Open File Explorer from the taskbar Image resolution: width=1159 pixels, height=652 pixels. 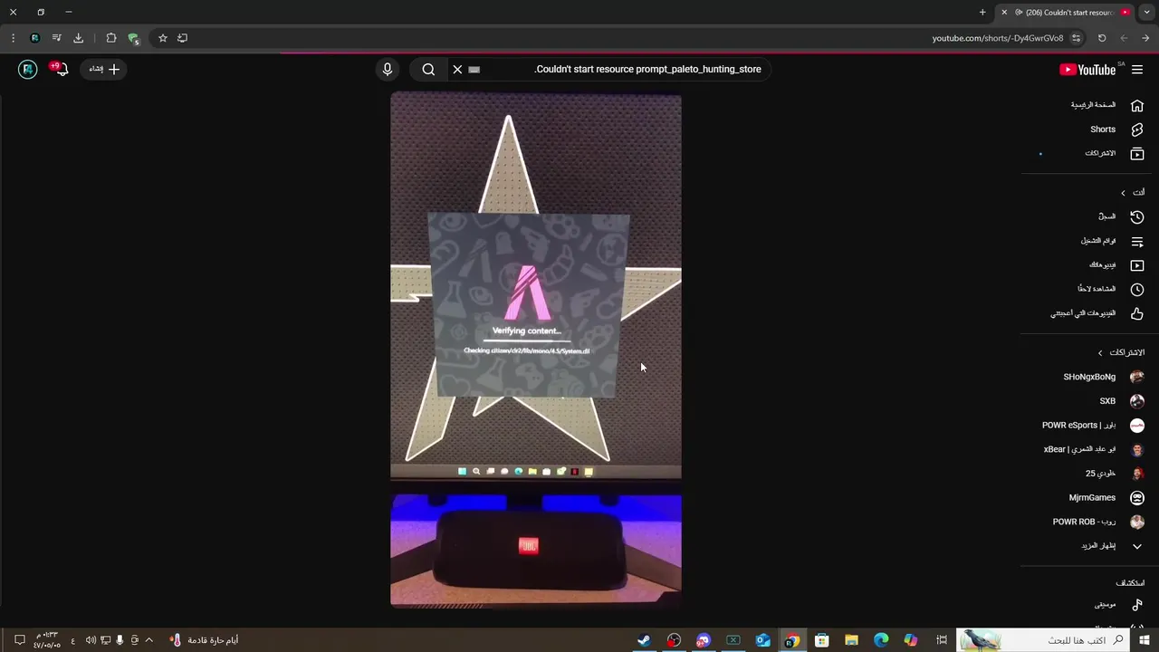(851, 640)
